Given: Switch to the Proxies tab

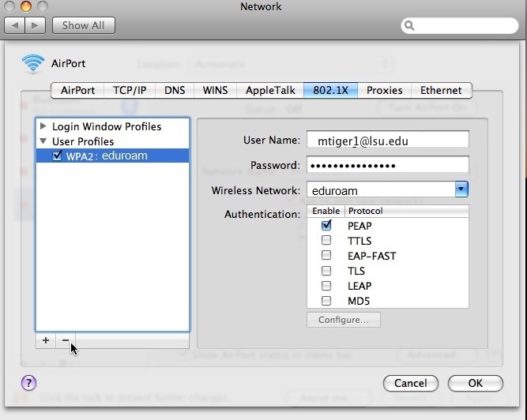Looking at the screenshot, I should point(385,90).
